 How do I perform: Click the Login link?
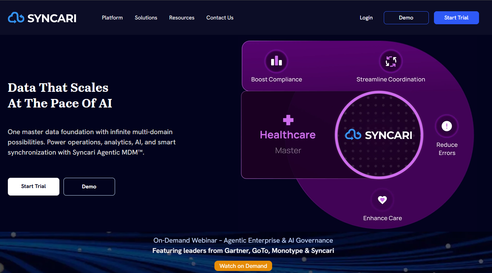pos(366,18)
